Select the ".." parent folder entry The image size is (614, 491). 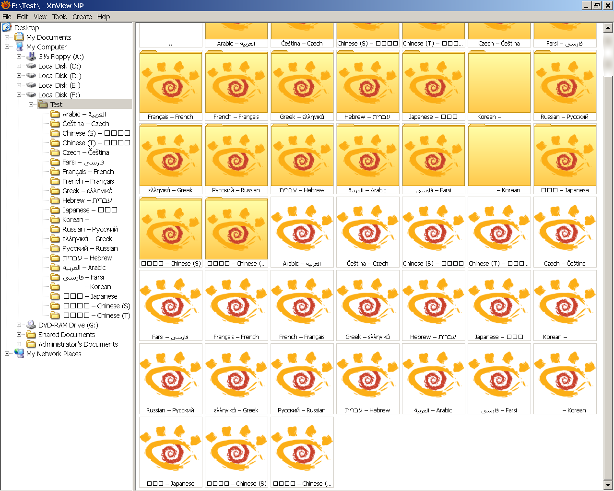pyautogui.click(x=171, y=35)
